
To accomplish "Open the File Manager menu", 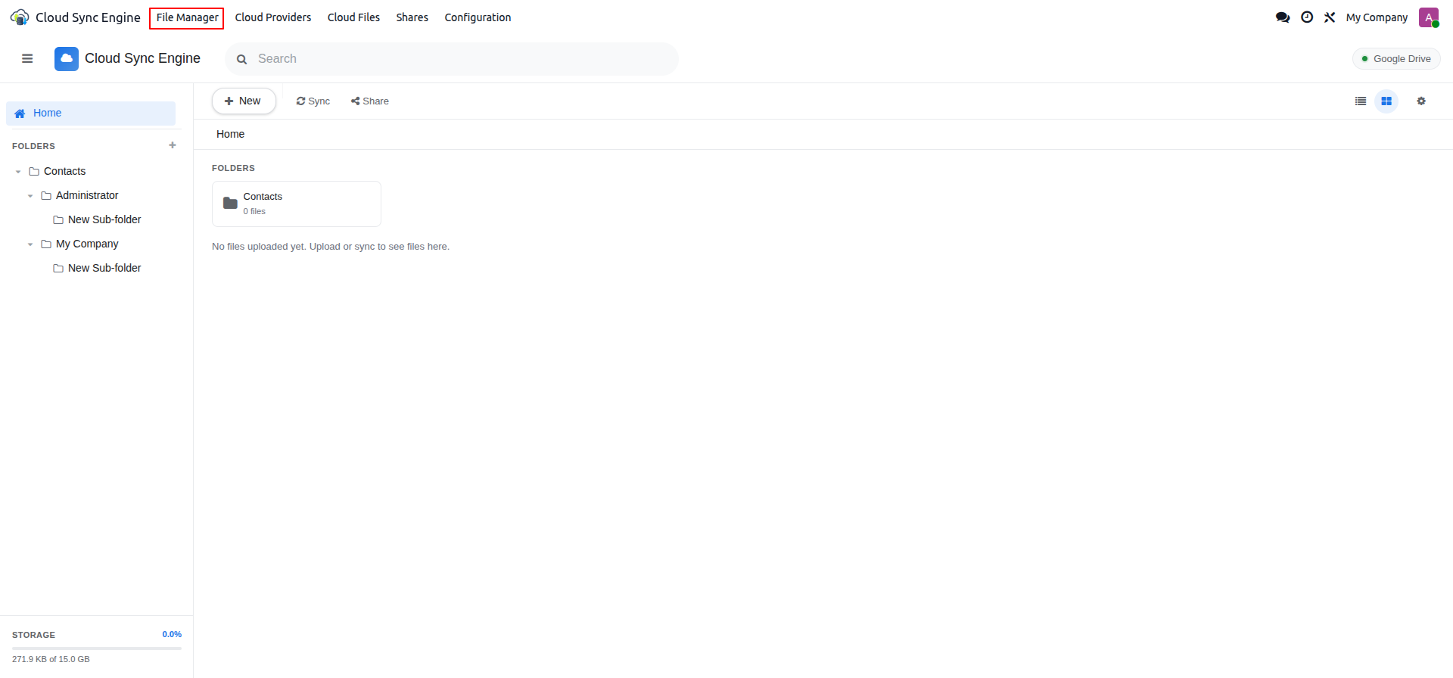I will click(187, 17).
